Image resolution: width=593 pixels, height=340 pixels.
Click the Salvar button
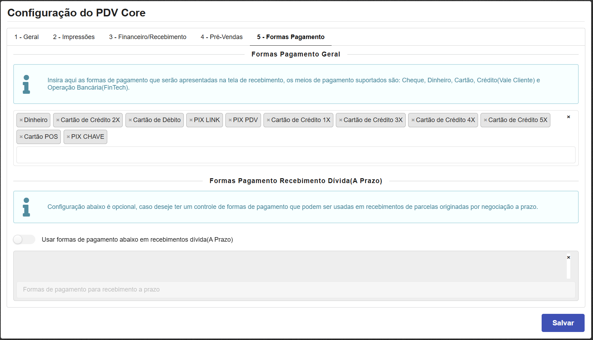click(x=563, y=323)
